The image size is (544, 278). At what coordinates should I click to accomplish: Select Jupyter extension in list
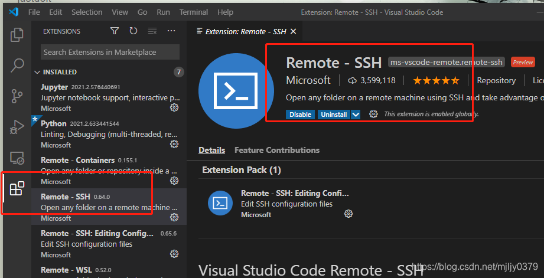pos(109,97)
